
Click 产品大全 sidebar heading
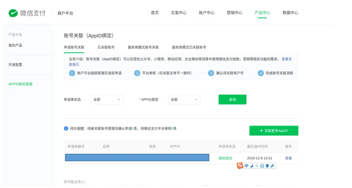click(15, 35)
